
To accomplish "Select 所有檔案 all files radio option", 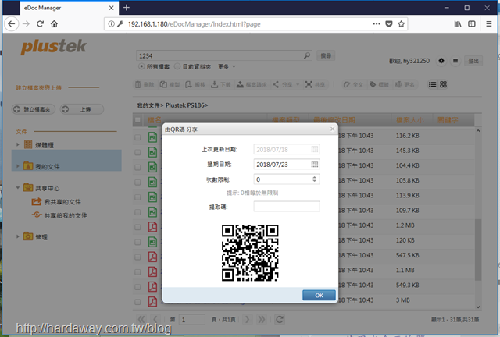I will (x=141, y=66).
